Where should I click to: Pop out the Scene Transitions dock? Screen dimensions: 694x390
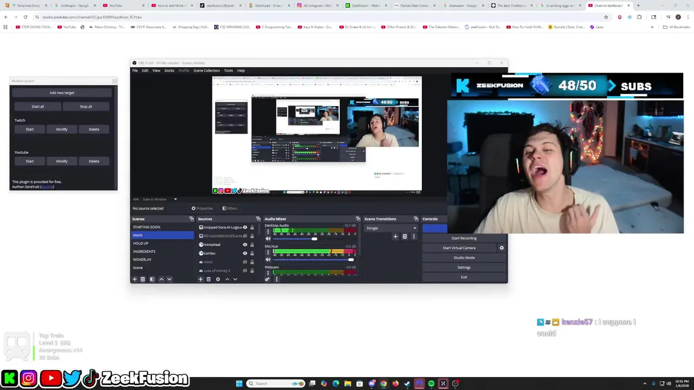point(416,219)
